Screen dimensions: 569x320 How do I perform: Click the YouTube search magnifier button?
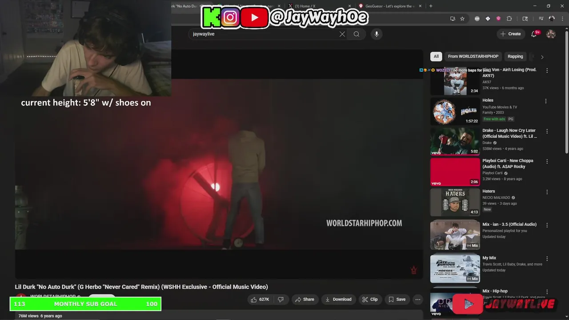357,34
